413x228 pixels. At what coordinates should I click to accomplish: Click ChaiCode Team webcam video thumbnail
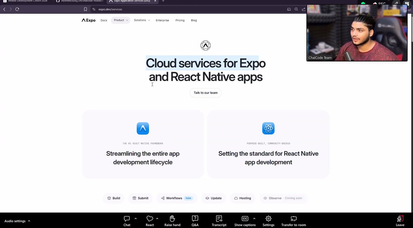pos(357,33)
